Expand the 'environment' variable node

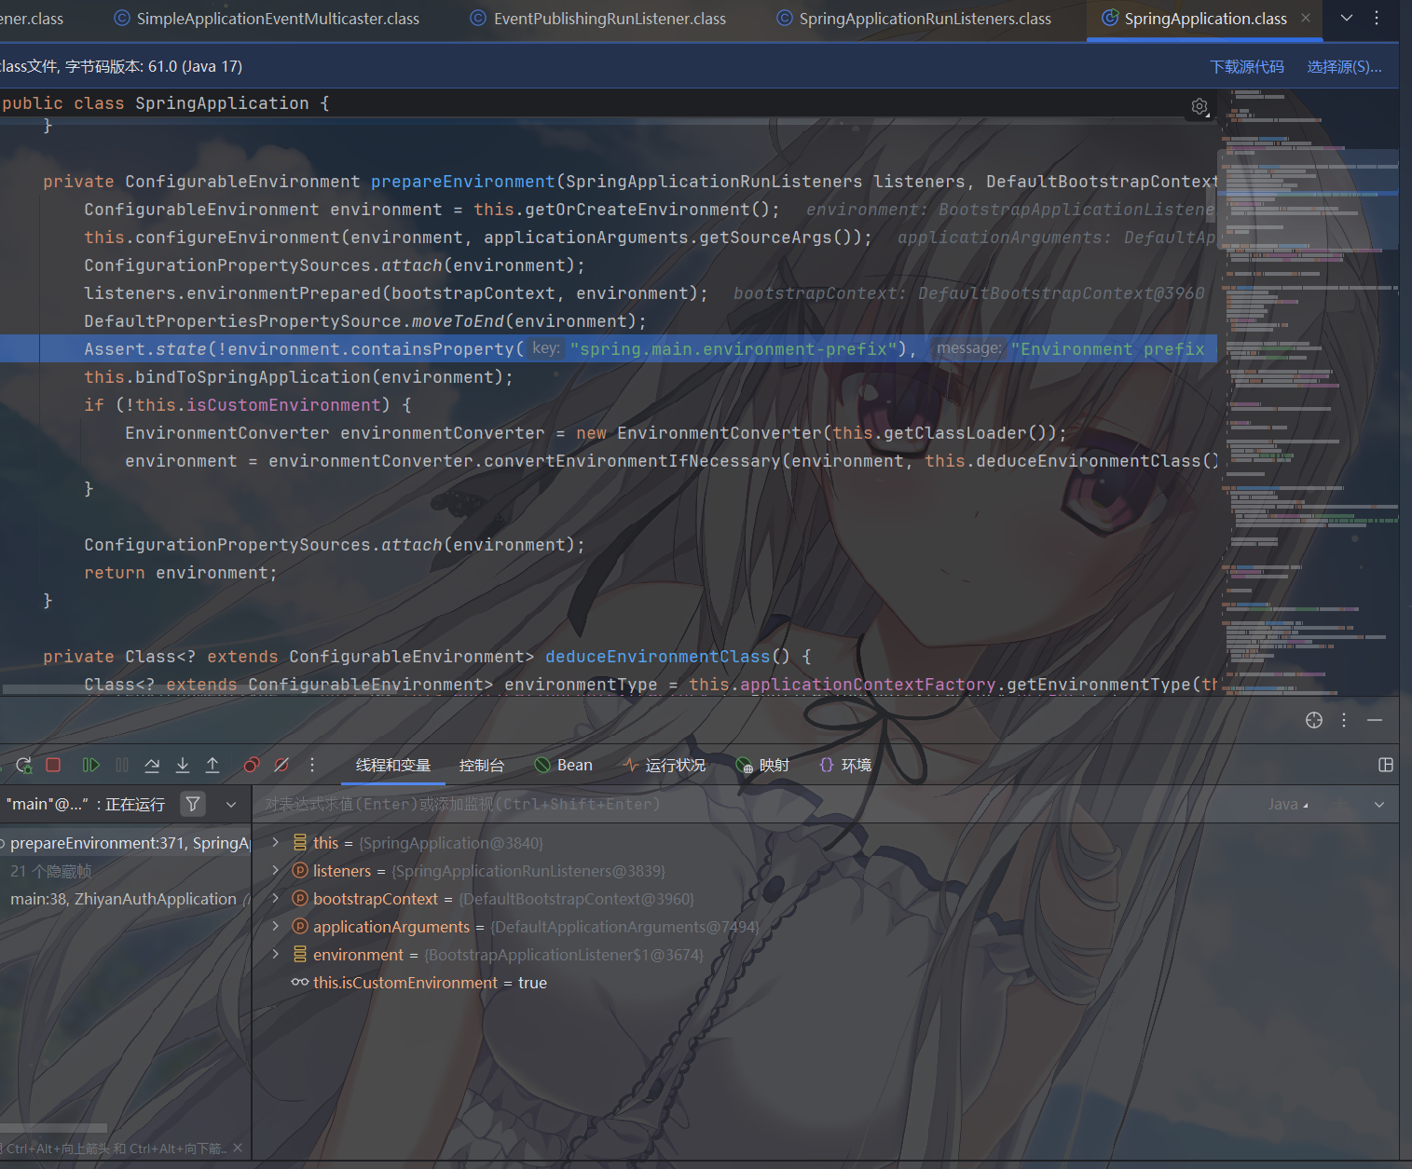(275, 955)
